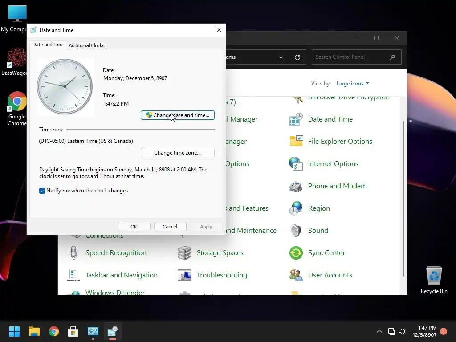Image resolution: width=456 pixels, height=342 pixels.
Task: Open the Storage Spaces icon
Action: pos(184,253)
